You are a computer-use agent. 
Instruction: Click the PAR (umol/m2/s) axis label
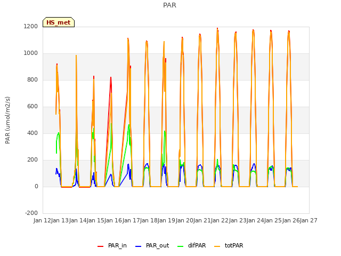7,120
